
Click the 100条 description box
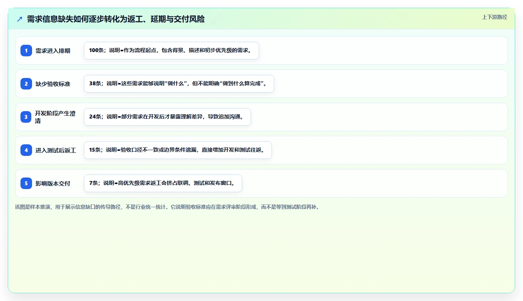coord(171,51)
